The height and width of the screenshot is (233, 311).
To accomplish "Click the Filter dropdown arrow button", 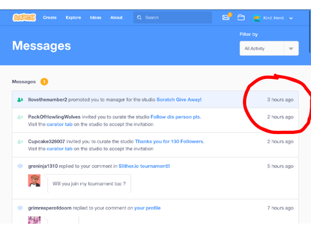I will click(291, 49).
